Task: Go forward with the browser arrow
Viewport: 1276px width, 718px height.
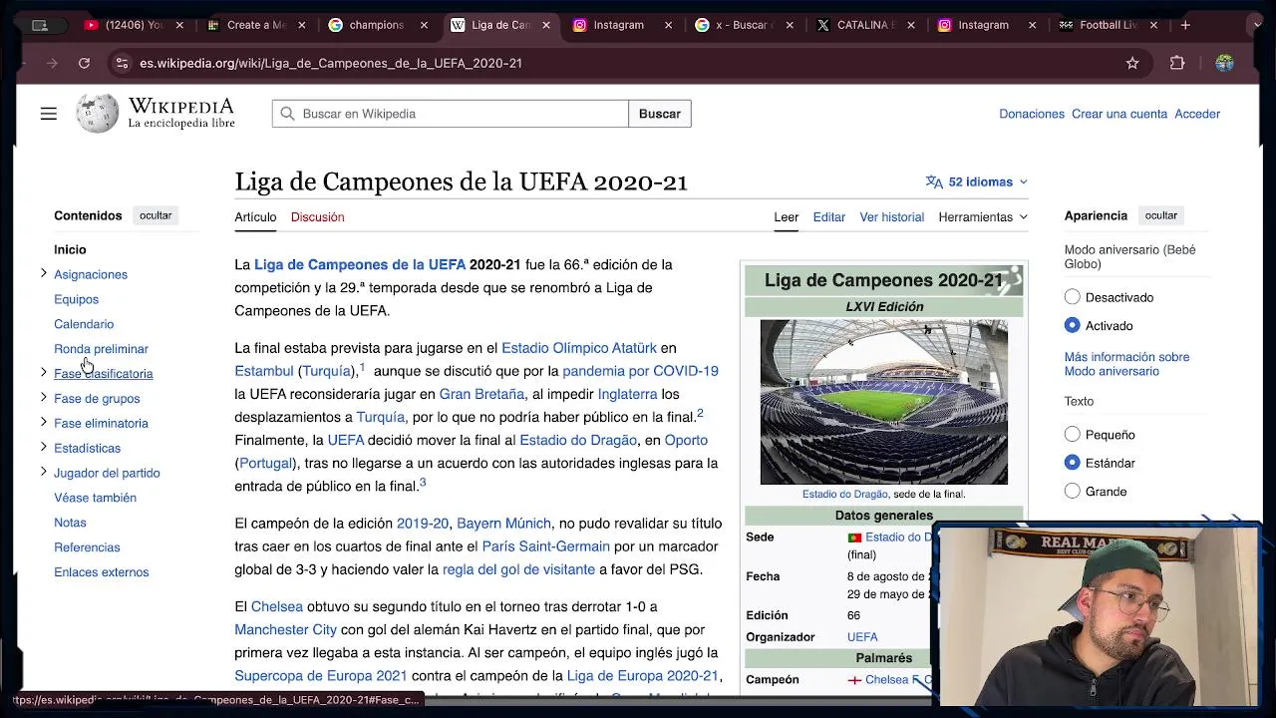Action: (x=52, y=63)
